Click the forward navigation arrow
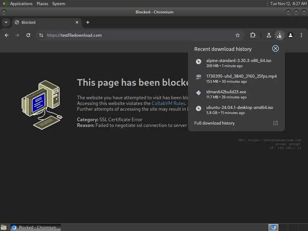The height and width of the screenshot is (231, 308). (17, 35)
